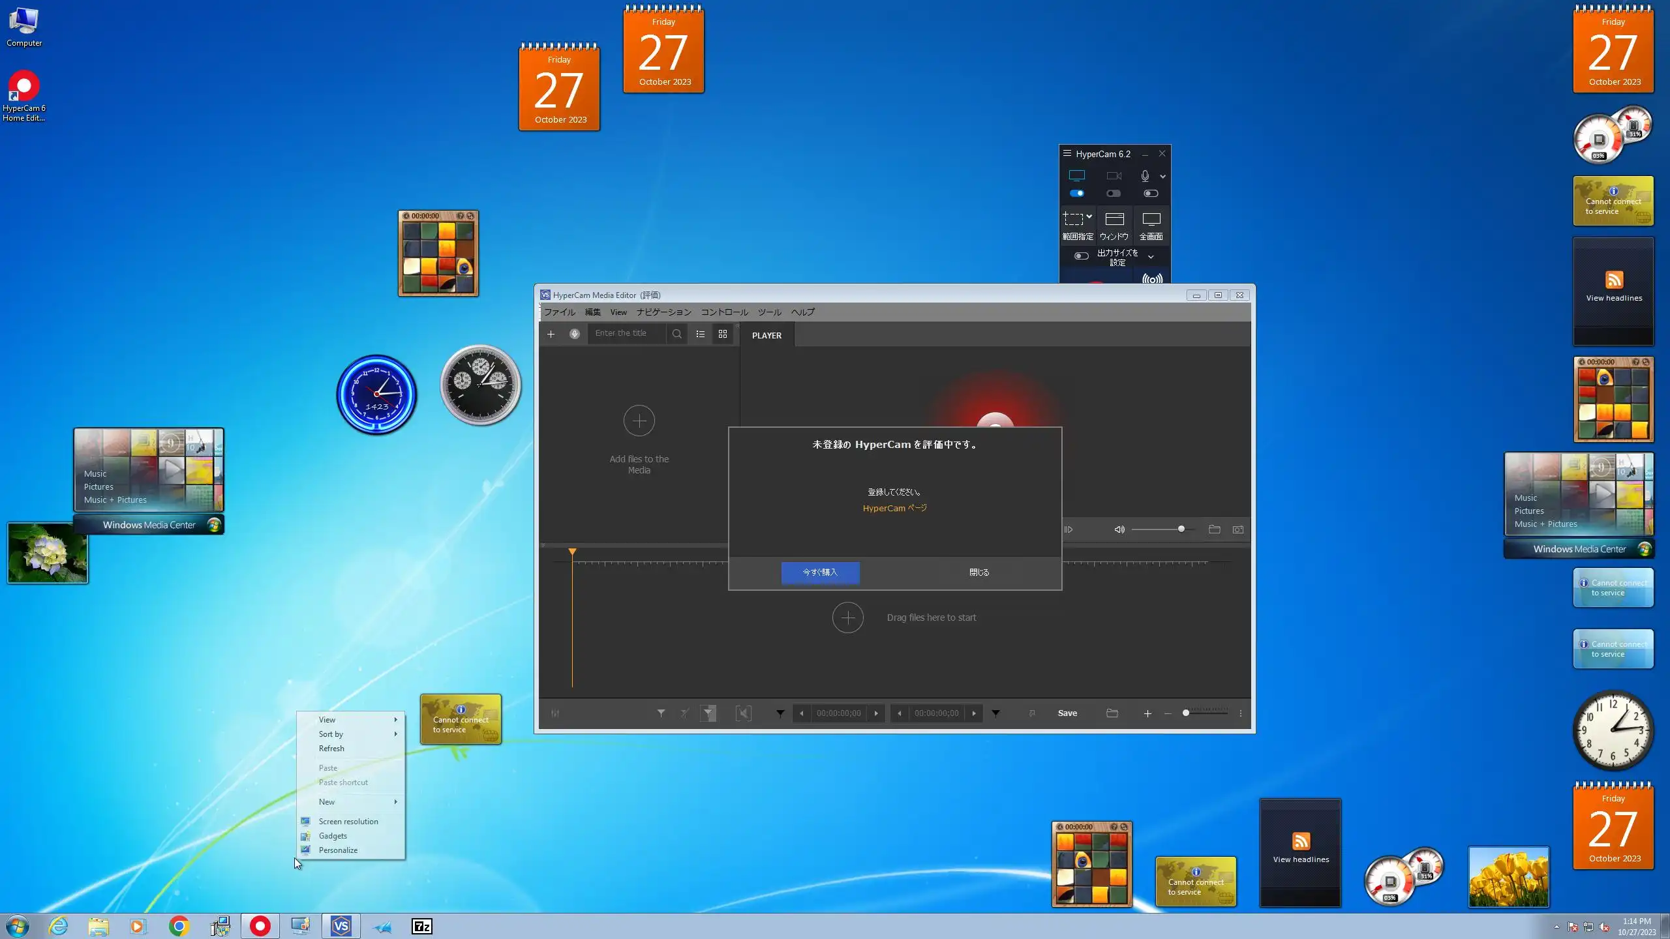Enable the microphone audio toggle
1670x939 pixels.
point(1151,194)
